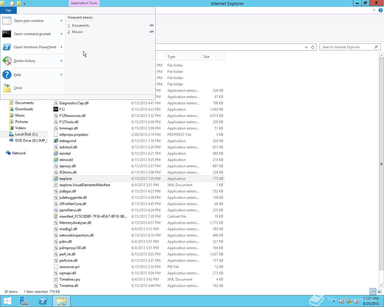Select Videos in navigation pane
Screen dimensions: 384x307
(x=20, y=128)
